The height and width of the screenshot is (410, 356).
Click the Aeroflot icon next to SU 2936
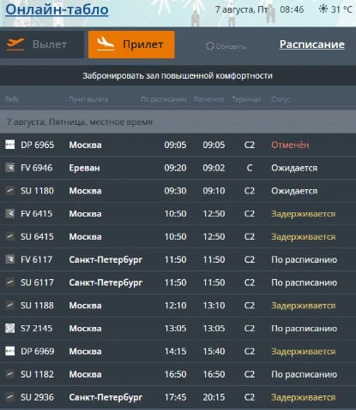coord(9,397)
